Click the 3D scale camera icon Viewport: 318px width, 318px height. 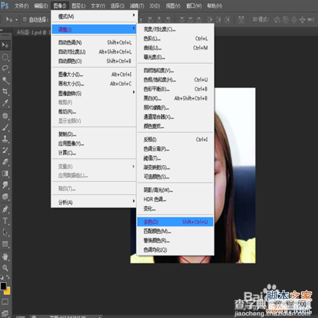[x=311, y=20]
